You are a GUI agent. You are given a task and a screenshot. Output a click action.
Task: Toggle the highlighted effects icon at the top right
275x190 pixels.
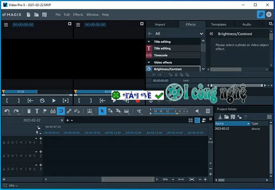261,14
